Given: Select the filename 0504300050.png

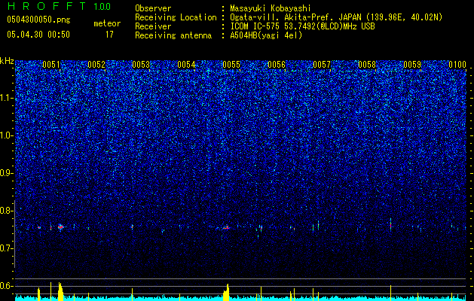Looking at the screenshot, I should point(38,20).
